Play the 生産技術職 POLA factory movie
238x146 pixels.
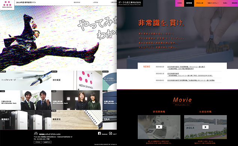pyautogui.click(x=205, y=127)
